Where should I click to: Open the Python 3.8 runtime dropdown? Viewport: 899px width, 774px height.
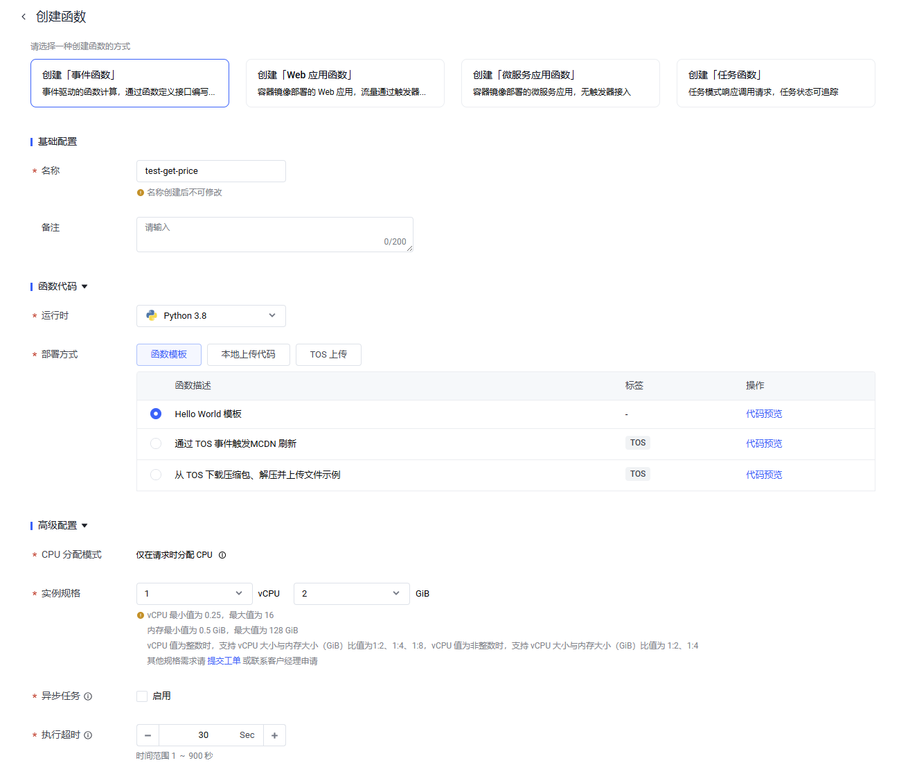[x=211, y=316]
